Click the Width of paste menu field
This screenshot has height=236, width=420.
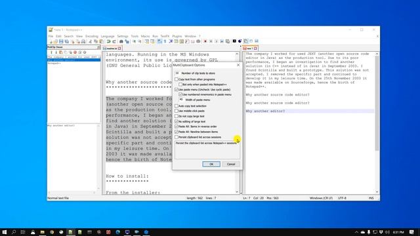pyautogui.click(x=182, y=100)
